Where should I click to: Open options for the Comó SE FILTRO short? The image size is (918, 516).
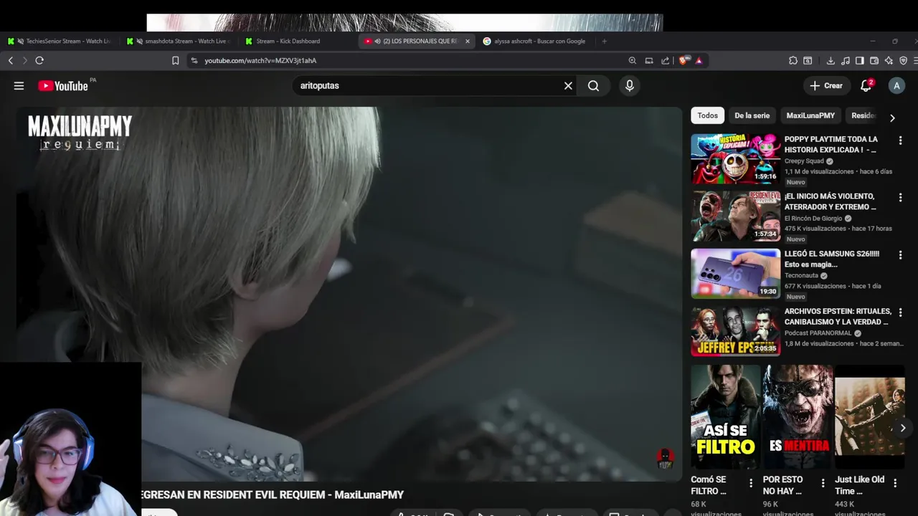point(751,483)
